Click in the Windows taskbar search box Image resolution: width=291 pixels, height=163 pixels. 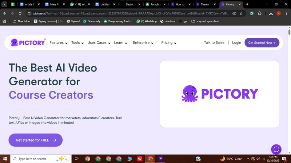pos(35,159)
